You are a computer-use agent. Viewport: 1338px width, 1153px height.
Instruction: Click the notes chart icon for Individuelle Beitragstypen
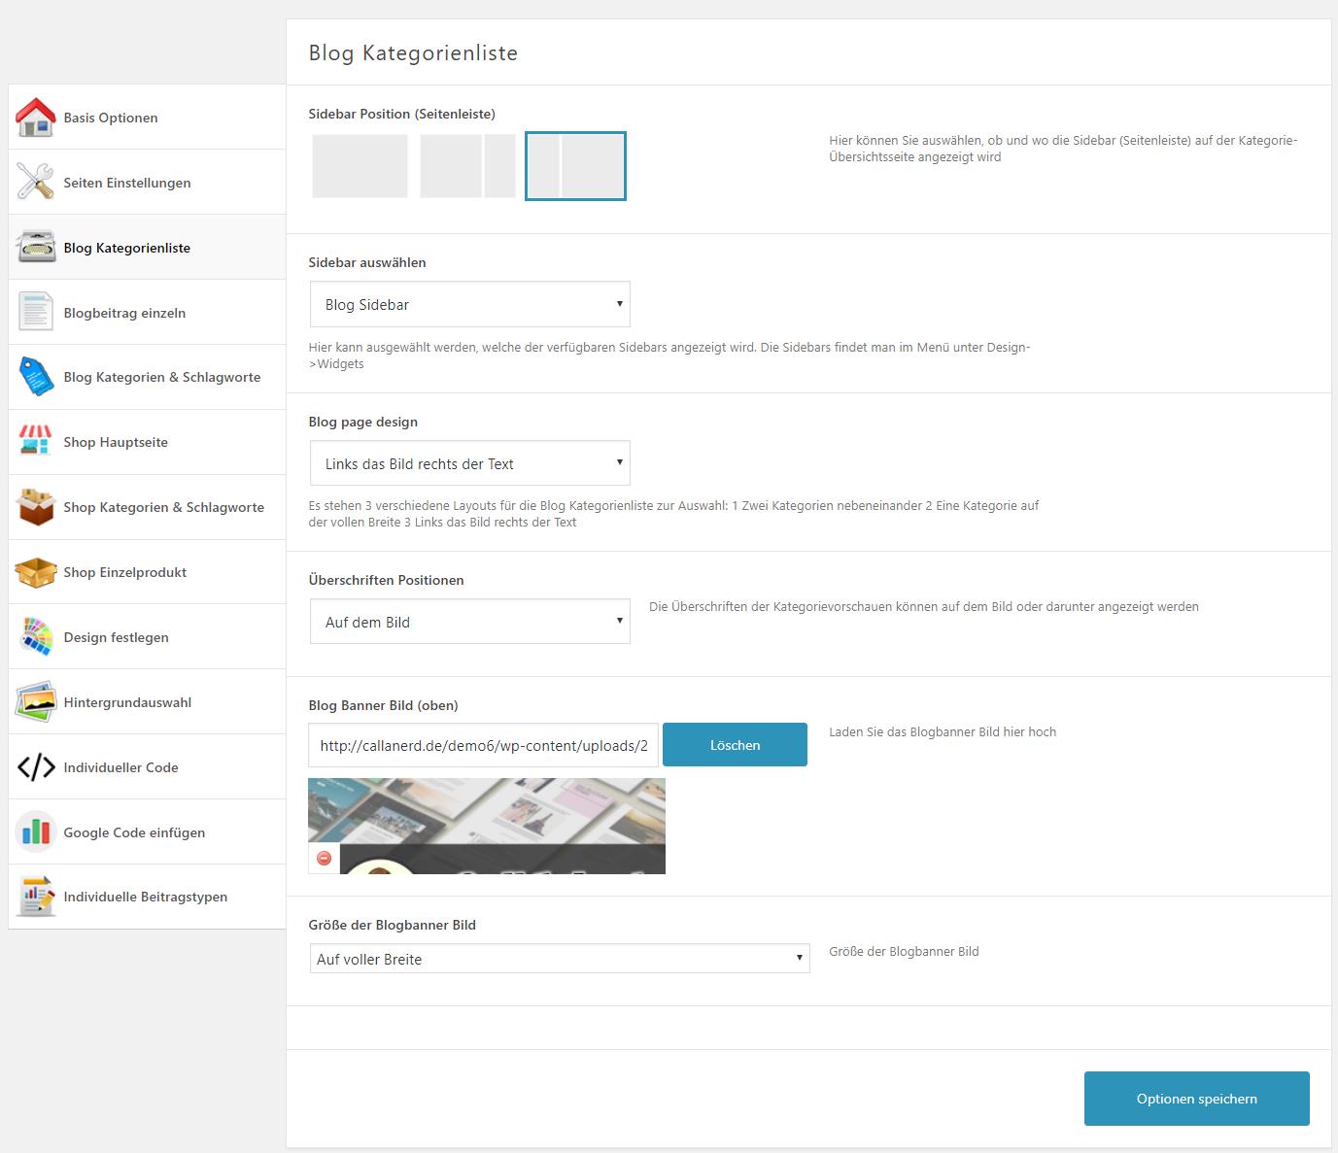36,897
